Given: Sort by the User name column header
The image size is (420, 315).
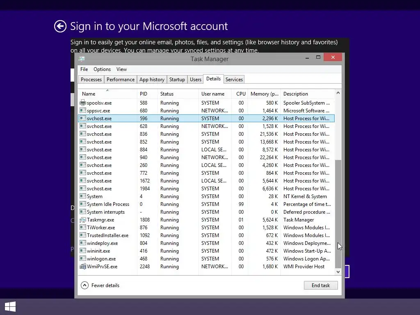Looking at the screenshot, I should pyautogui.click(x=215, y=94).
